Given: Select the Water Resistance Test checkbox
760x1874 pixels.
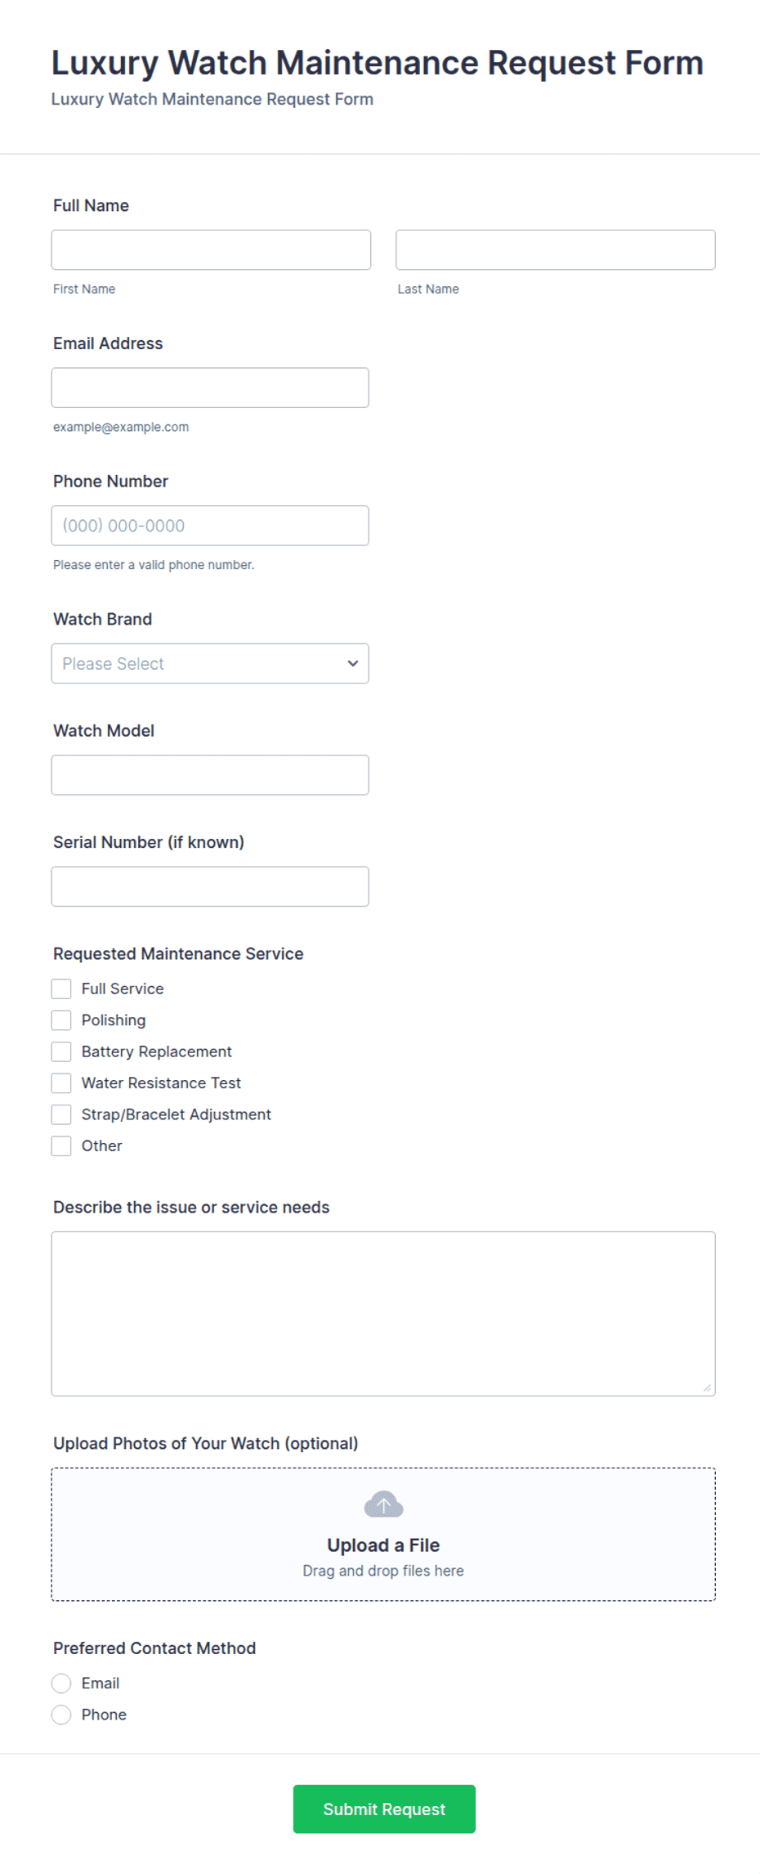Looking at the screenshot, I should tap(61, 1083).
